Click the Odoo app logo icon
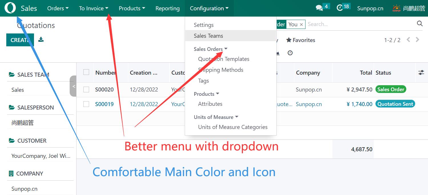The width and height of the screenshot is (428, 195). pyautogui.click(x=10, y=8)
